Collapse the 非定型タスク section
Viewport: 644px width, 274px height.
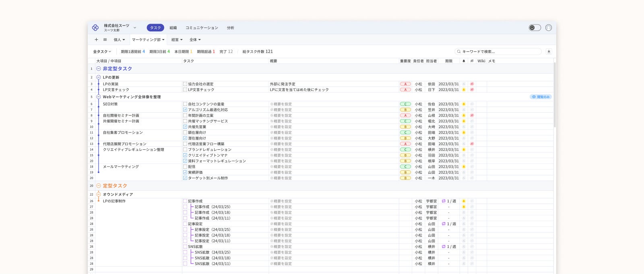99,69
